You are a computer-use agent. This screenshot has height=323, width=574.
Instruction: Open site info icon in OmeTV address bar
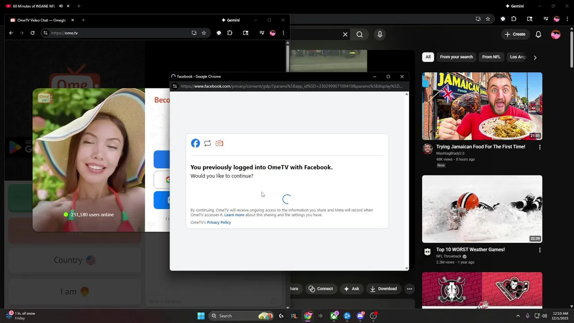point(45,33)
